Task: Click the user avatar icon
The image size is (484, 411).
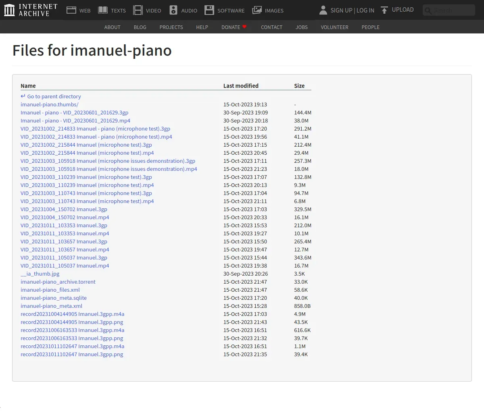Action: point(323,10)
